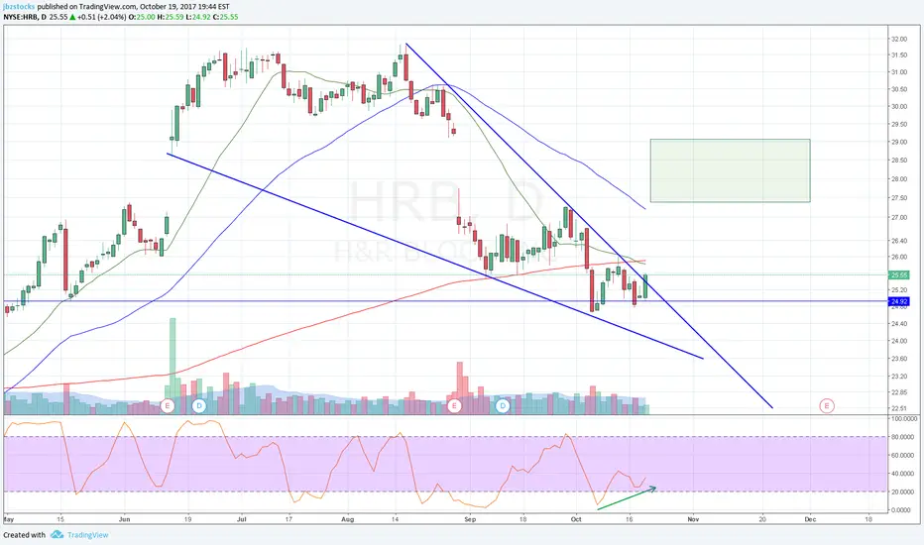Click the Oct date axis label
Image resolution: width=924 pixels, height=545 pixels.
click(576, 519)
